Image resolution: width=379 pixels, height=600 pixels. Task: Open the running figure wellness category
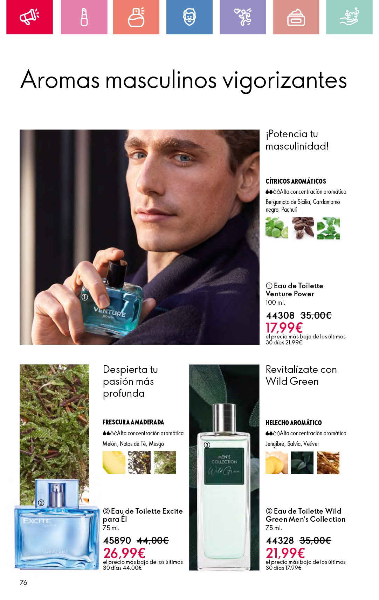242,17
